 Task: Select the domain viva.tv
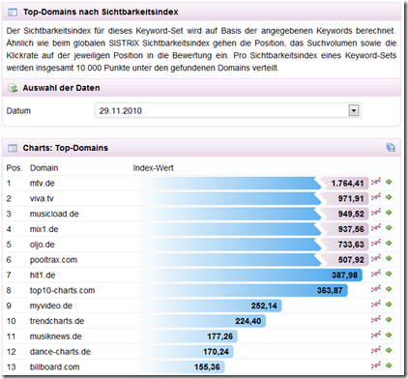click(42, 198)
